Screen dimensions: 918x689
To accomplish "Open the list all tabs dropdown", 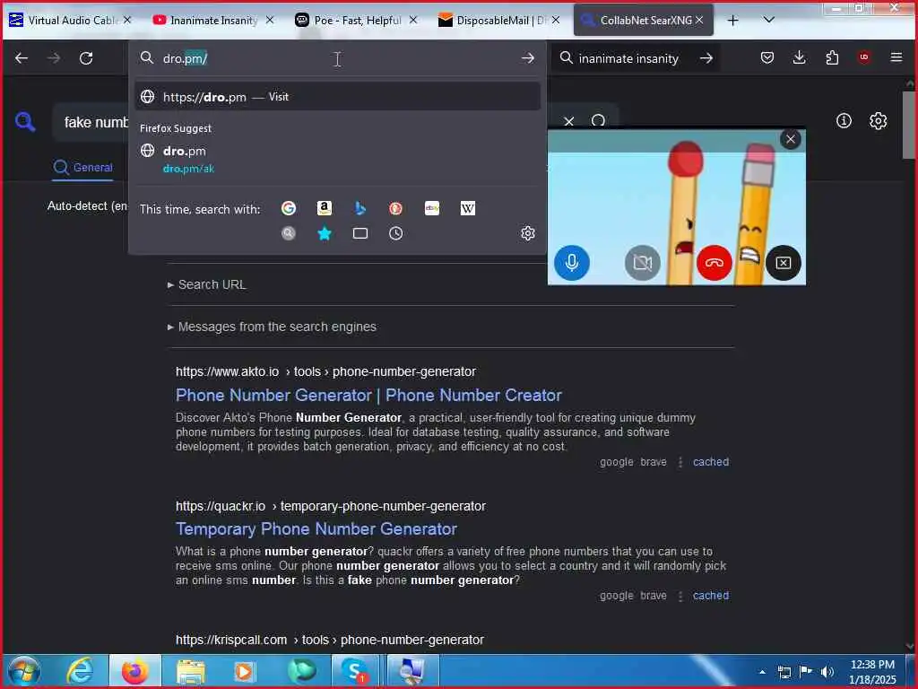I will (768, 20).
